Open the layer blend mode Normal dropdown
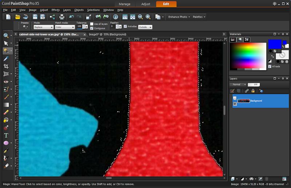 pyautogui.click(x=238, y=85)
